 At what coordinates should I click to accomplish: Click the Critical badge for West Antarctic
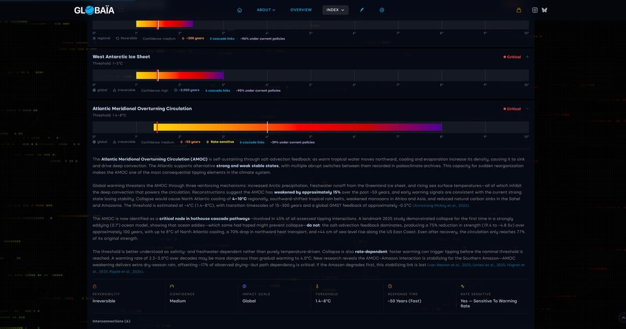[x=512, y=57]
